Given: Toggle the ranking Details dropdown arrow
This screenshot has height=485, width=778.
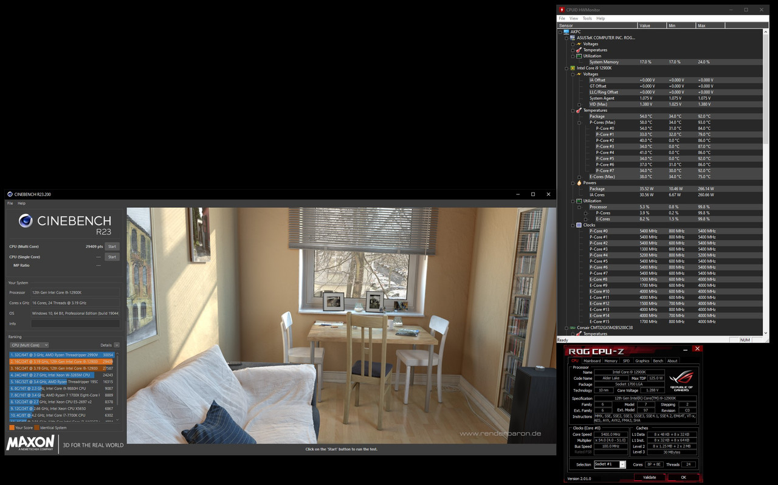Looking at the screenshot, I should pos(117,345).
